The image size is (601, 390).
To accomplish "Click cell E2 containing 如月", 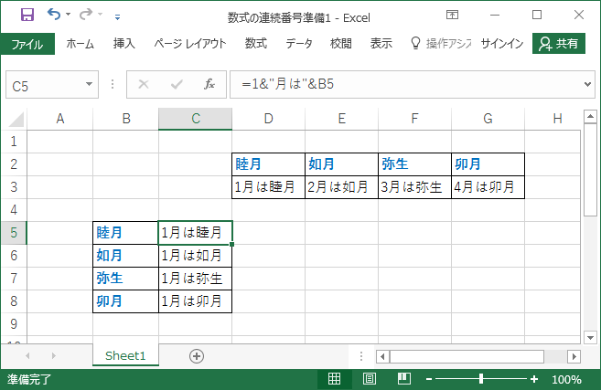I will 342,164.
